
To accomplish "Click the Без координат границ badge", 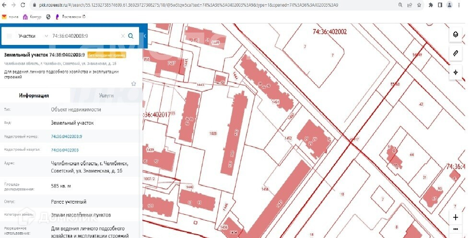I will [106, 55].
